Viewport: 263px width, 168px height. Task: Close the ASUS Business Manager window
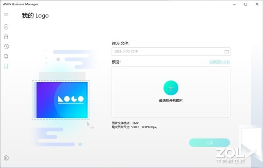[x=257, y=4]
